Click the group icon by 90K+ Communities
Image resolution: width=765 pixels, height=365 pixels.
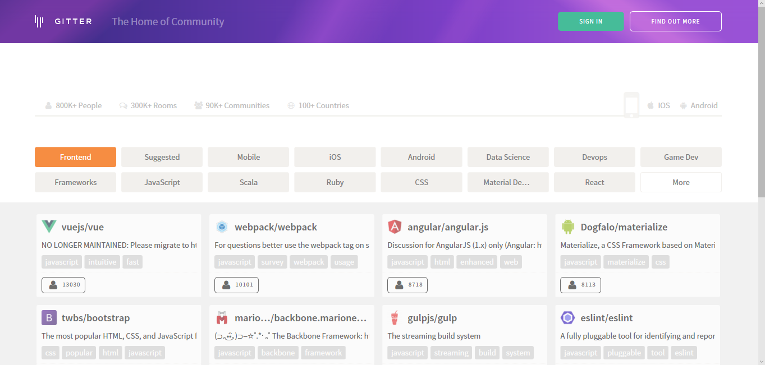(x=199, y=105)
